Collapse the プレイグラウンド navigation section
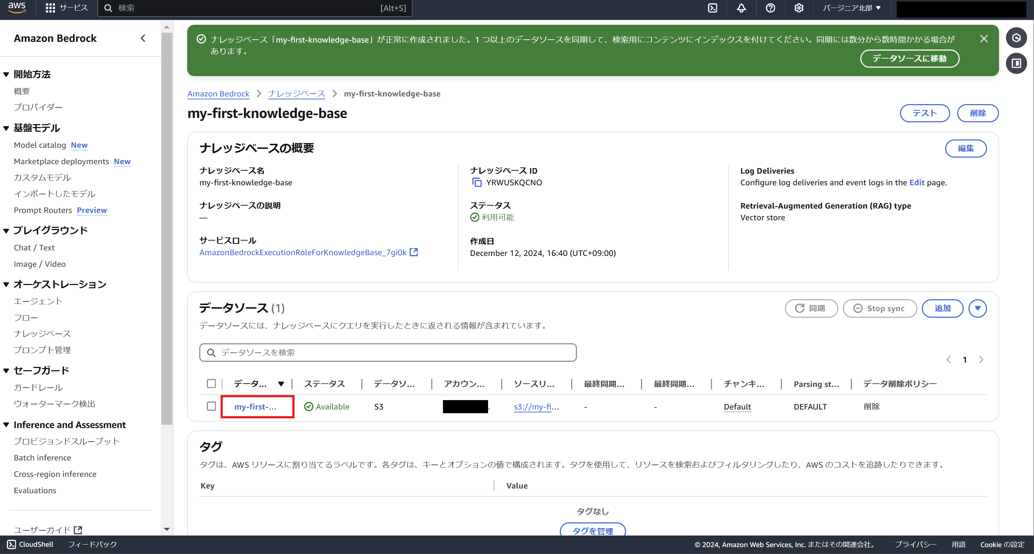This screenshot has height=554, width=1034. point(6,231)
